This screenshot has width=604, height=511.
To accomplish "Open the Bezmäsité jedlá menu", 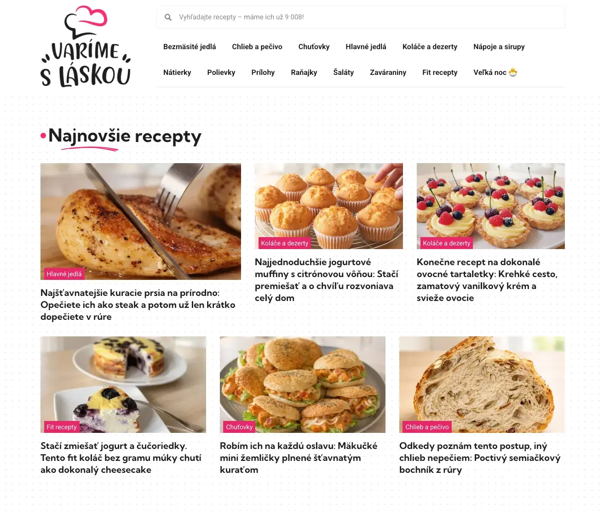I will 190,46.
